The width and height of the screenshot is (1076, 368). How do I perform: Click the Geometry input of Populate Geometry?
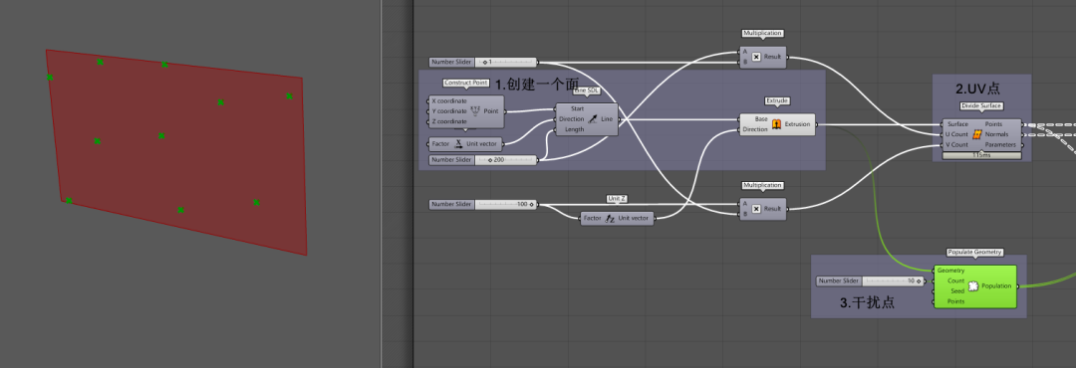pos(951,271)
